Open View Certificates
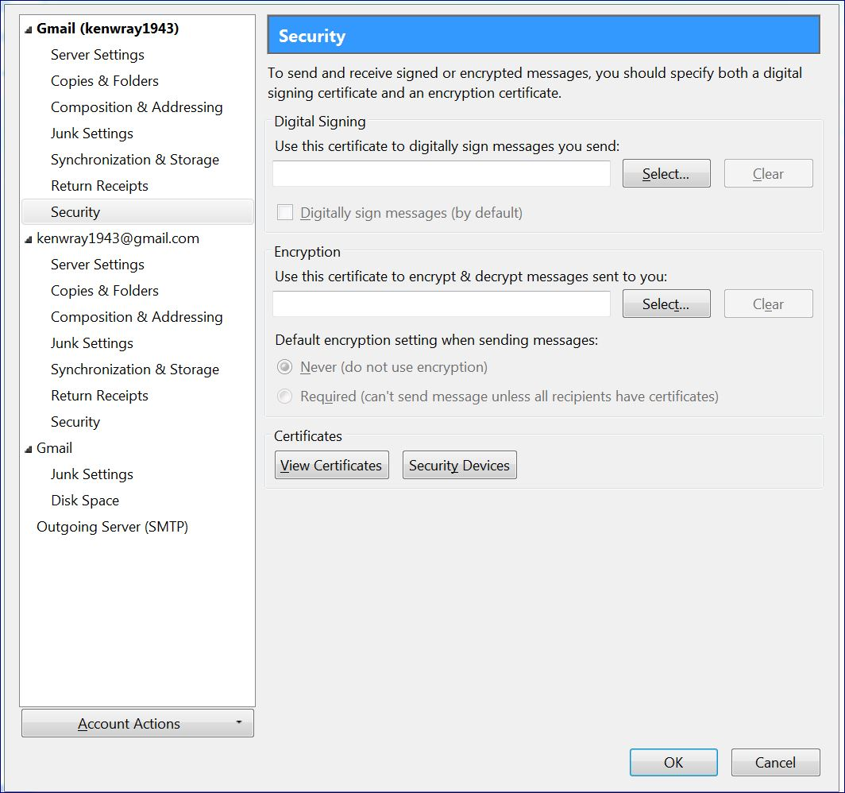Viewport: 845px width, 793px height. click(x=331, y=466)
